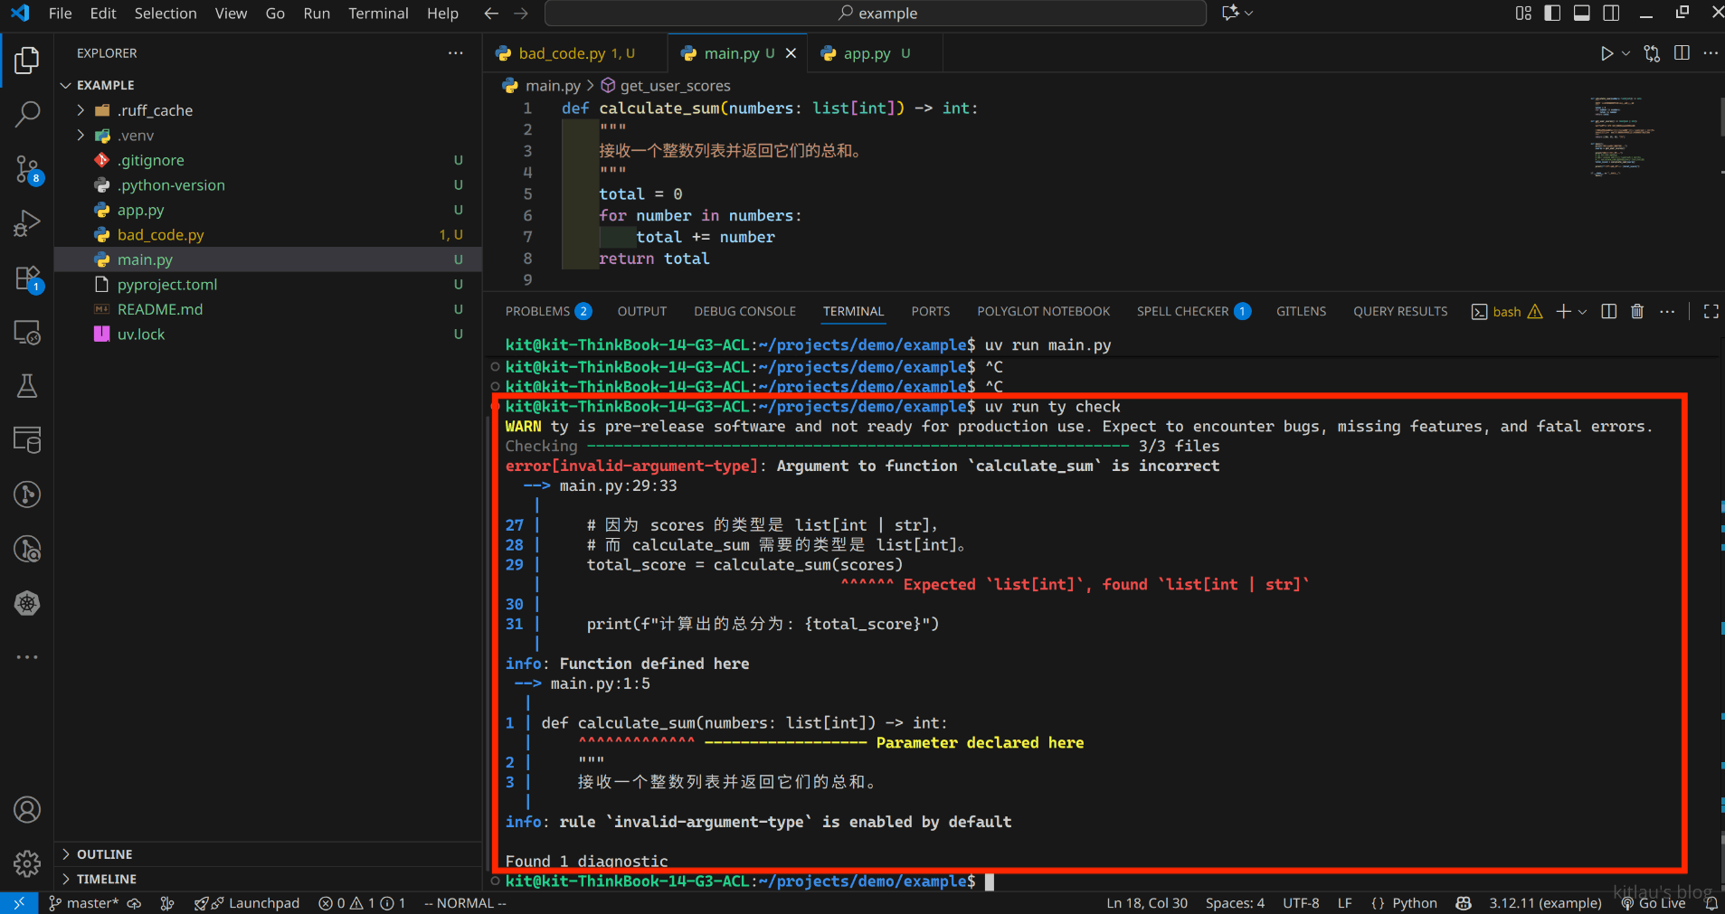Open the Run and Debug view
The image size is (1725, 914).
(27, 222)
